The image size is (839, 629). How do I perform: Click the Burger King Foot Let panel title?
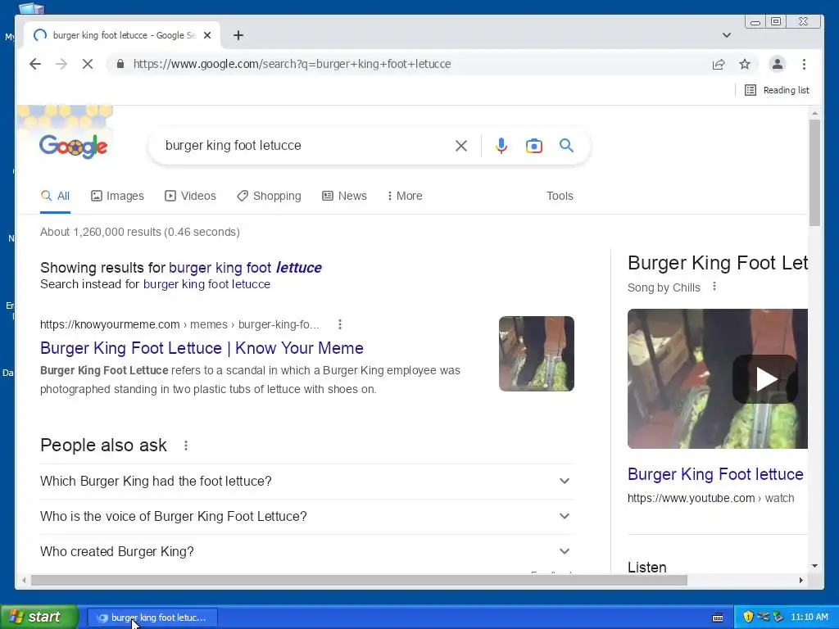point(718,263)
